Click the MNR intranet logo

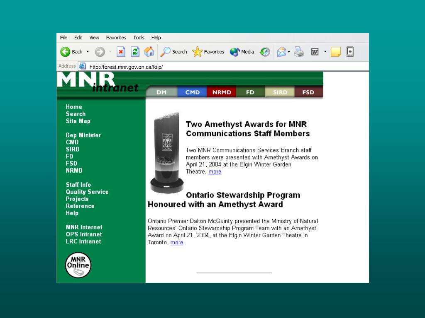pyautogui.click(x=98, y=82)
